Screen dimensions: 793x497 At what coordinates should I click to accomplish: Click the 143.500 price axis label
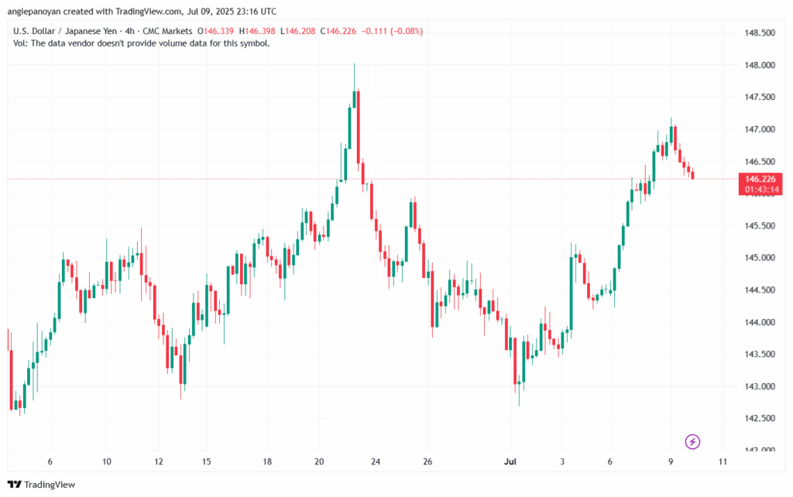click(x=760, y=355)
